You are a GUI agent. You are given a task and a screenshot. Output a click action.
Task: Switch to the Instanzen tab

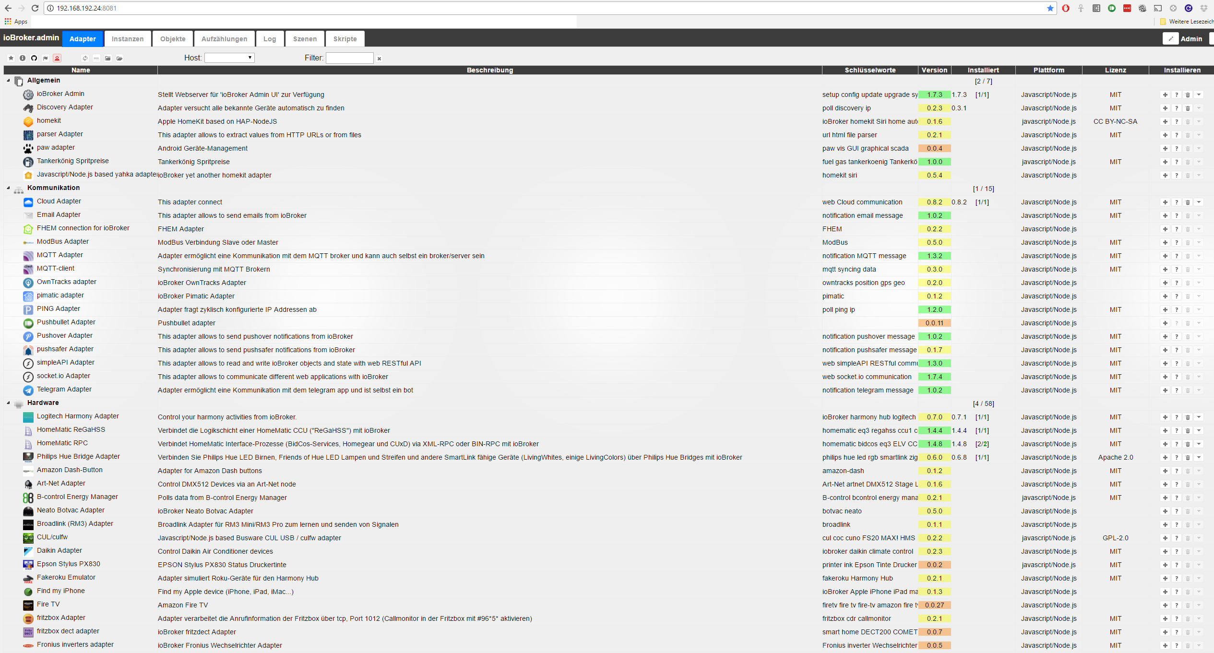(128, 39)
